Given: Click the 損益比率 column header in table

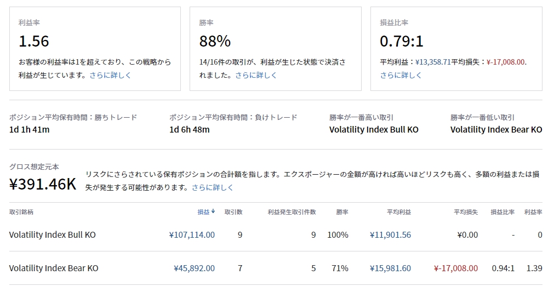Looking at the screenshot, I should pos(502,212).
